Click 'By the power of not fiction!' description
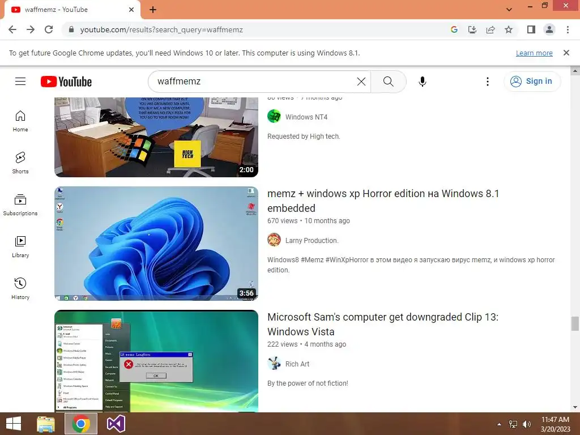Viewport: 580px width, 435px height. [x=308, y=383]
